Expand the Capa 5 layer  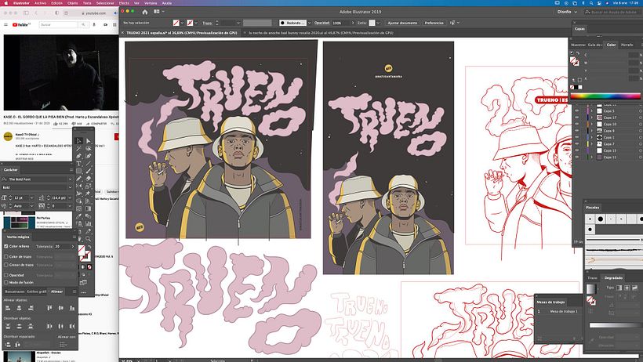pos(592,111)
